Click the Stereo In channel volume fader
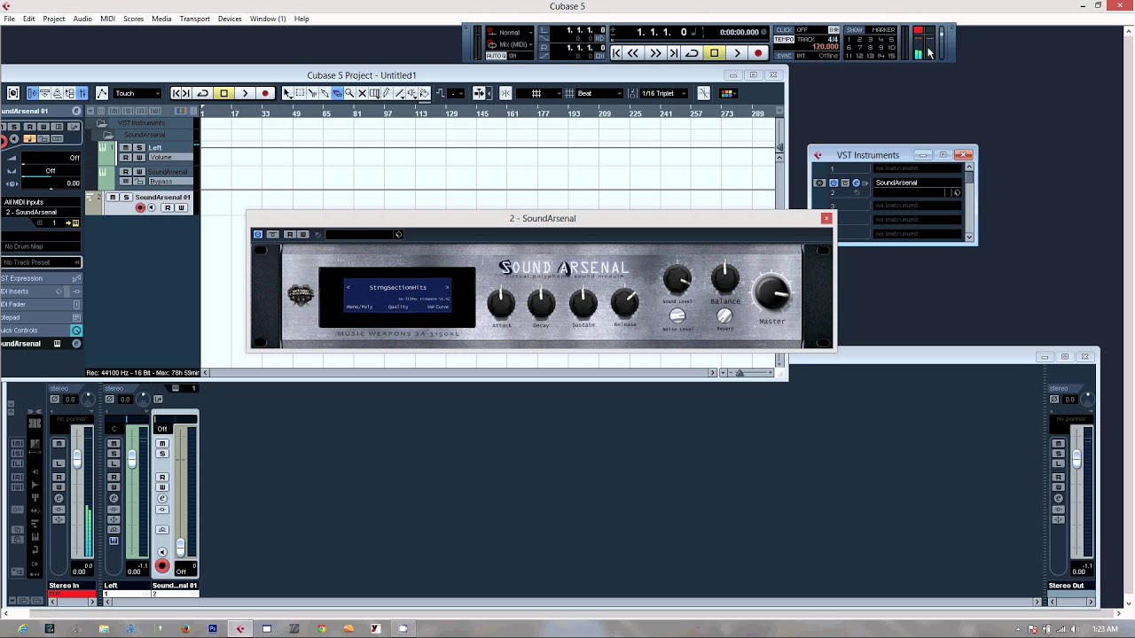This screenshot has width=1135, height=638. [77, 459]
